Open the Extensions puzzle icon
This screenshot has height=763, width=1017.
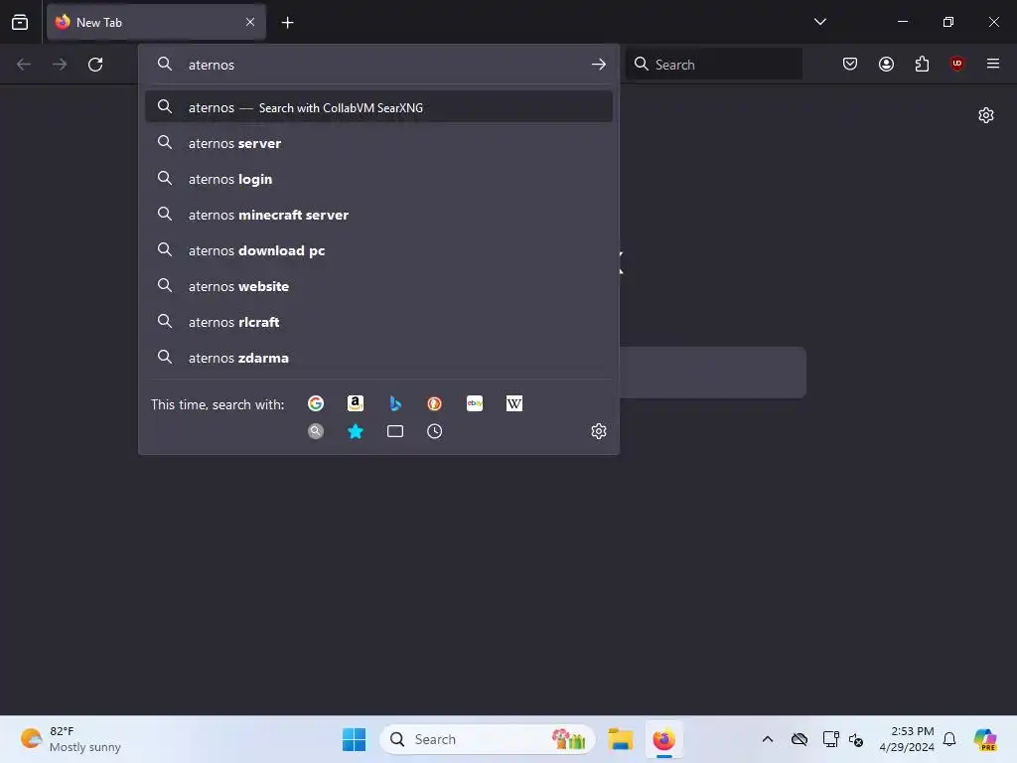[x=922, y=64]
